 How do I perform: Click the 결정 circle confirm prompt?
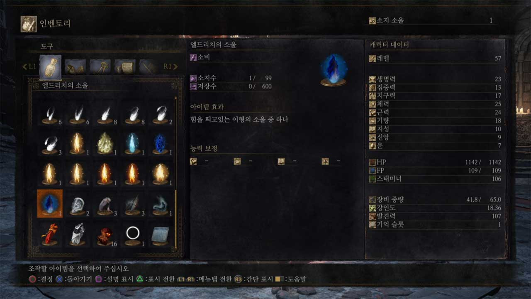coord(41,279)
